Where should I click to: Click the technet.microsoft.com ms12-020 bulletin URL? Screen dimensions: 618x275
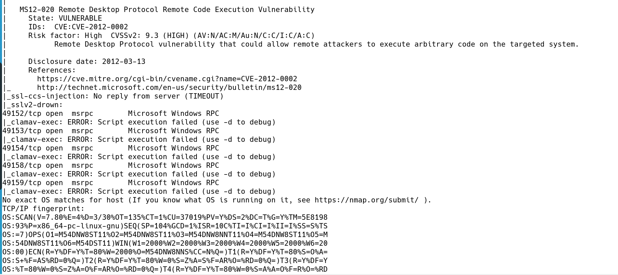(169, 88)
